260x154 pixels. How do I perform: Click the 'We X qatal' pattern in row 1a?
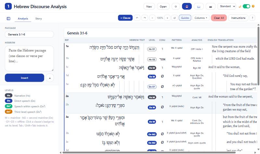point(176,48)
